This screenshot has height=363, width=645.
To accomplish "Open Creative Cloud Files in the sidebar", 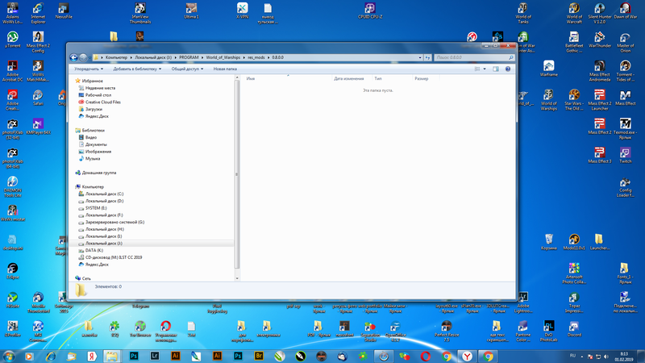I will [103, 102].
